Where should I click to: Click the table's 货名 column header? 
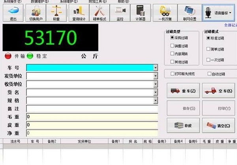[133, 141]
